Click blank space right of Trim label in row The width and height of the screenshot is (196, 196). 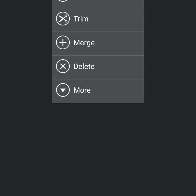click(116, 20)
